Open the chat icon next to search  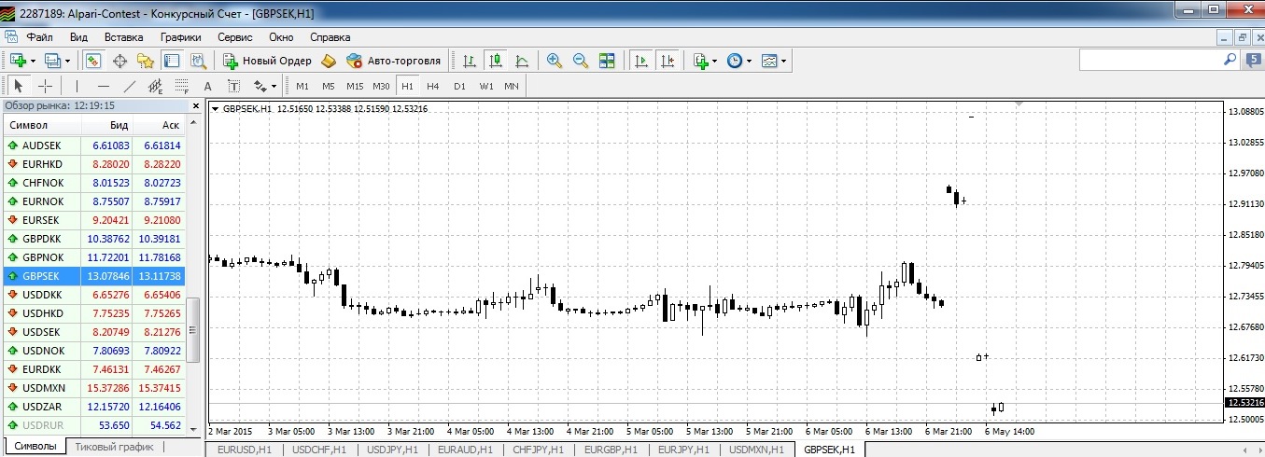[1253, 60]
